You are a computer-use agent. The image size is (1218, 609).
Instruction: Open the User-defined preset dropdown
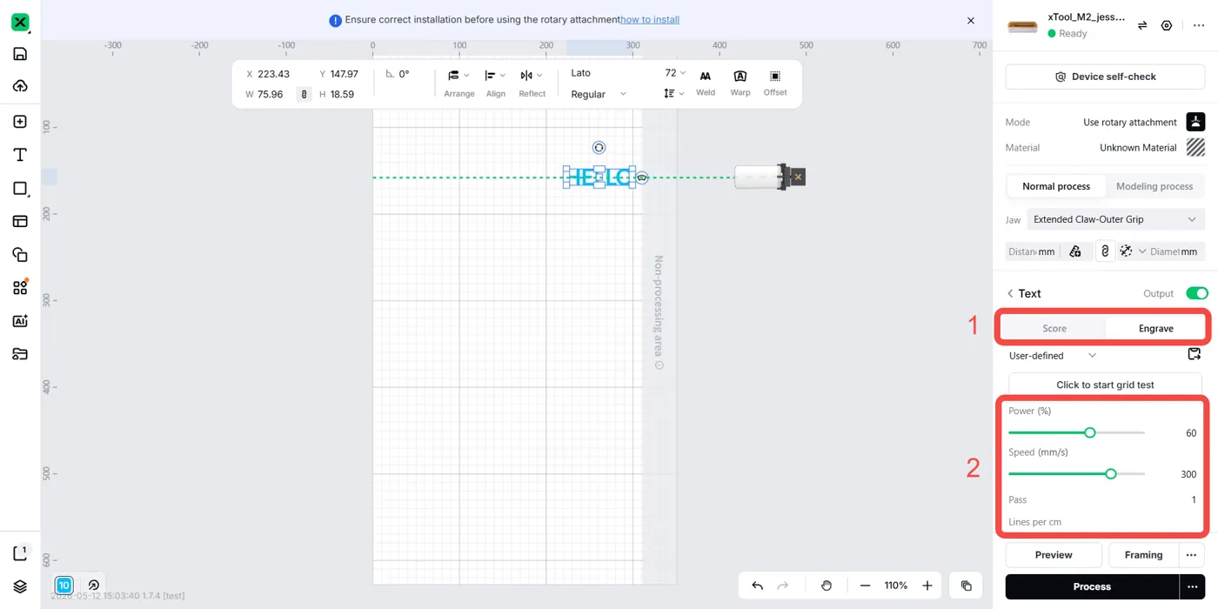pyautogui.click(x=1052, y=355)
